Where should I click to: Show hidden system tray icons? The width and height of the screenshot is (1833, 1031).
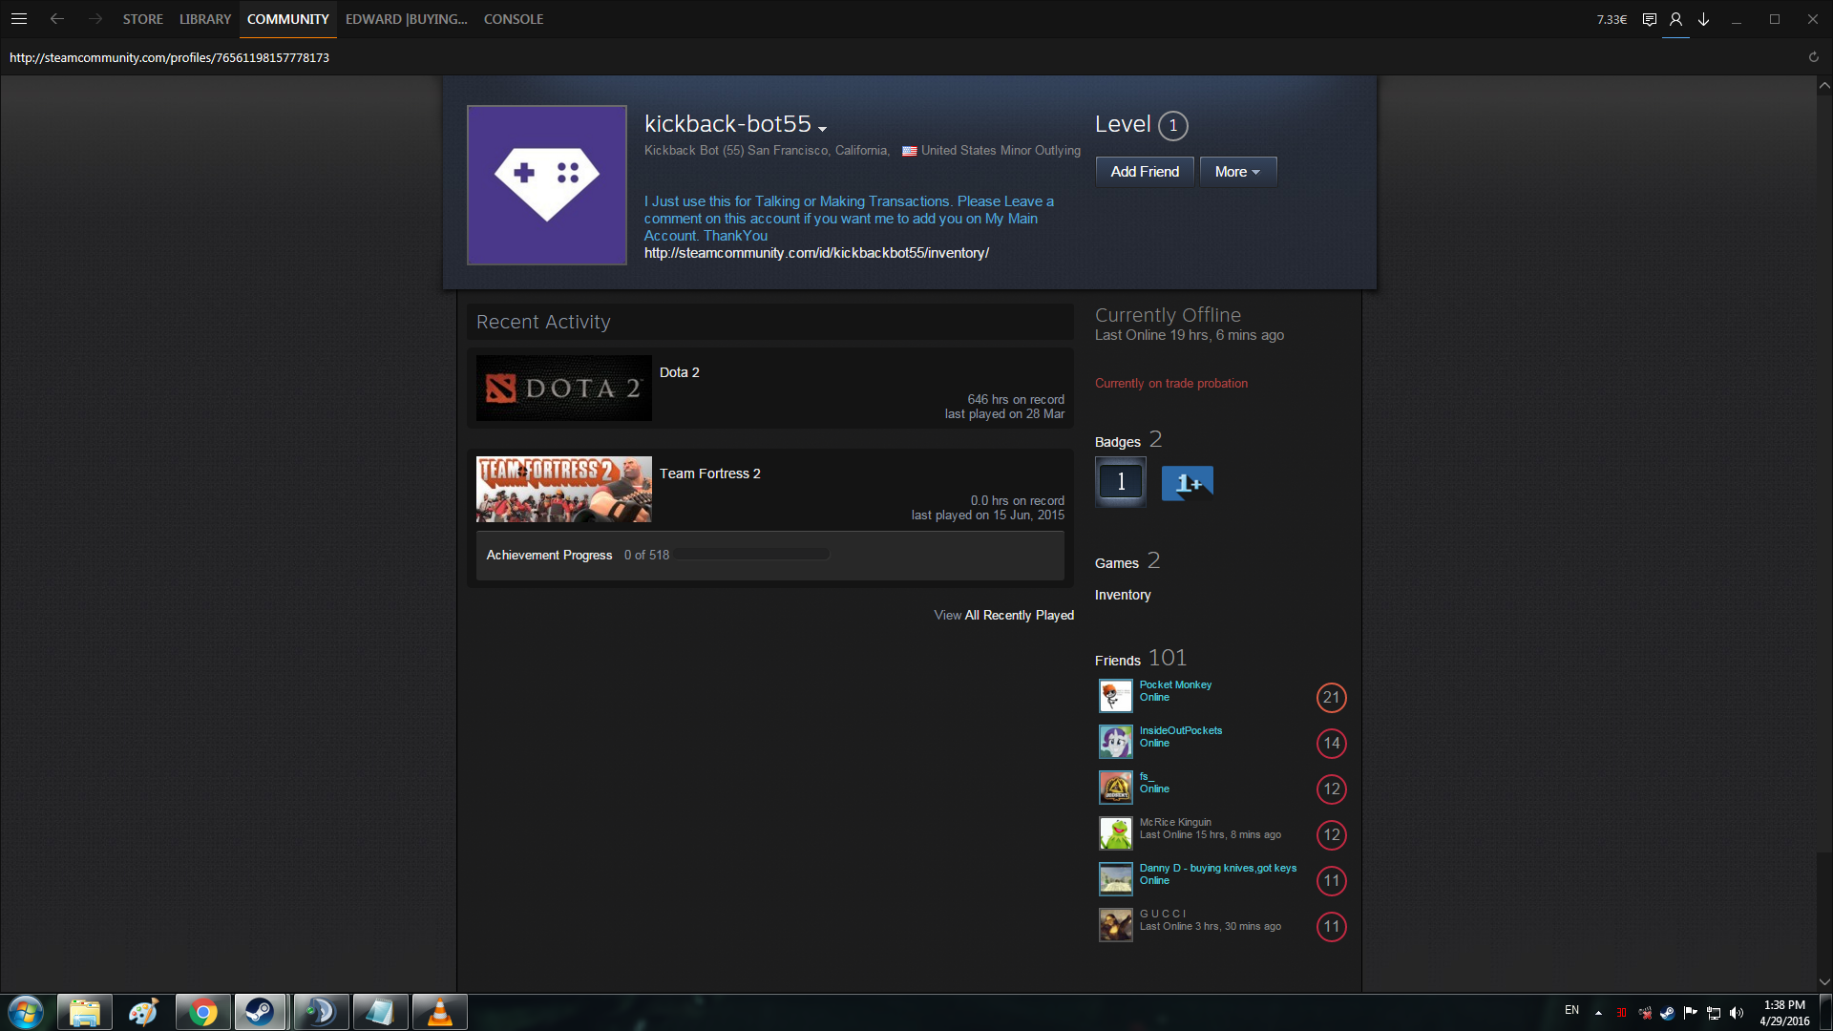pyautogui.click(x=1598, y=1012)
